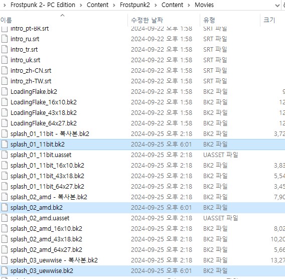Go to the first Content breadcrumb folder
Screen dimensions: 285x279
point(97,5)
